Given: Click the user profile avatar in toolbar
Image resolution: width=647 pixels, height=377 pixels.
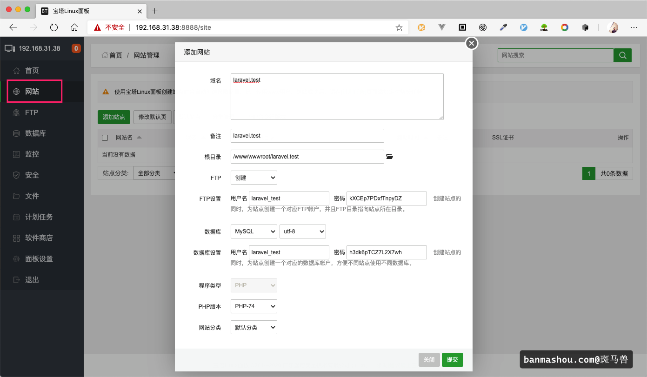Looking at the screenshot, I should (613, 27).
